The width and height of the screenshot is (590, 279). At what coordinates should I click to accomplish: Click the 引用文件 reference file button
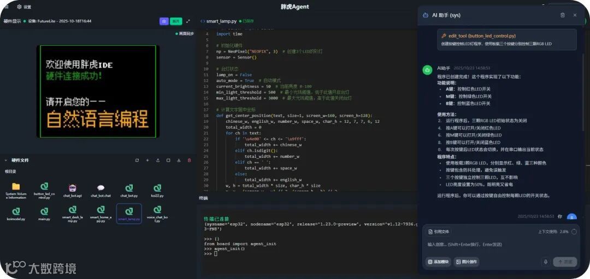(x=439, y=232)
